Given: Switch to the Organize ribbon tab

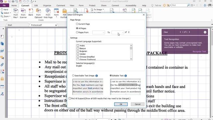Looking at the screenshot, I should pyautogui.click(x=47, y=5).
